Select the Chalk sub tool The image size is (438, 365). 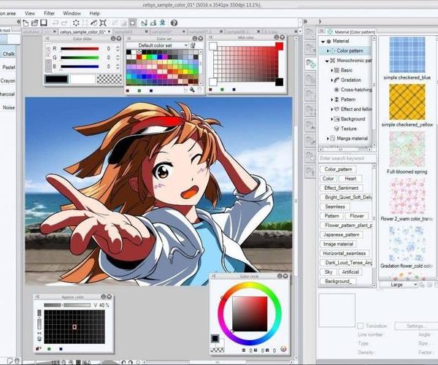(9, 53)
